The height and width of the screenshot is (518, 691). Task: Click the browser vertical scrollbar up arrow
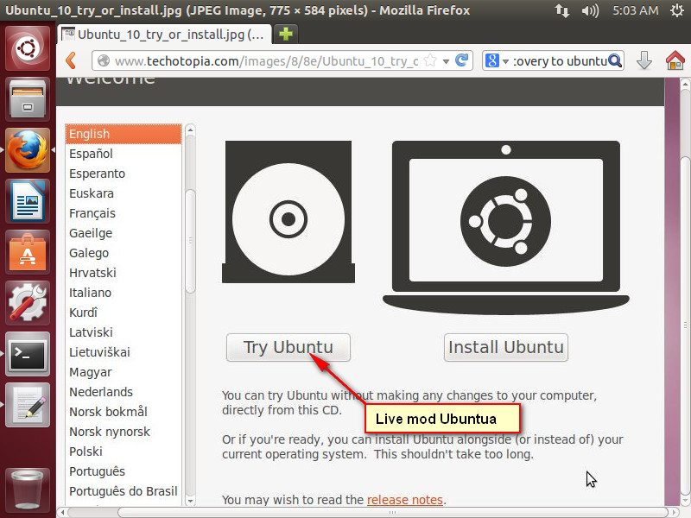(x=685, y=84)
